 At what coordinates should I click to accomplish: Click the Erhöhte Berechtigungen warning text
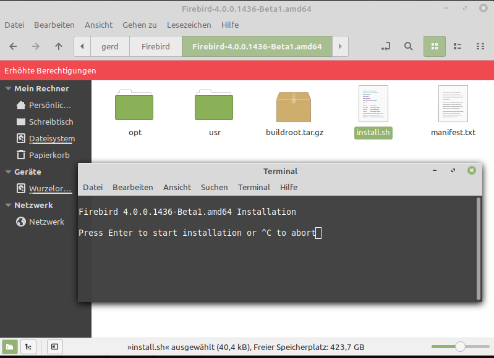(50, 70)
